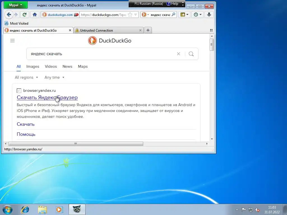Open the Скачать Яндекс Браузер result
Viewport: 287px width, 215px height.
point(47,97)
